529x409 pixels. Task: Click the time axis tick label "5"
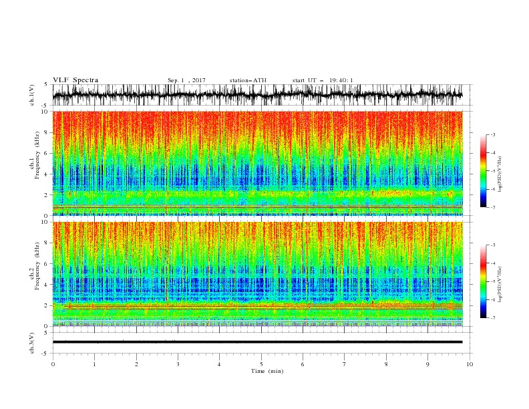click(x=261, y=364)
